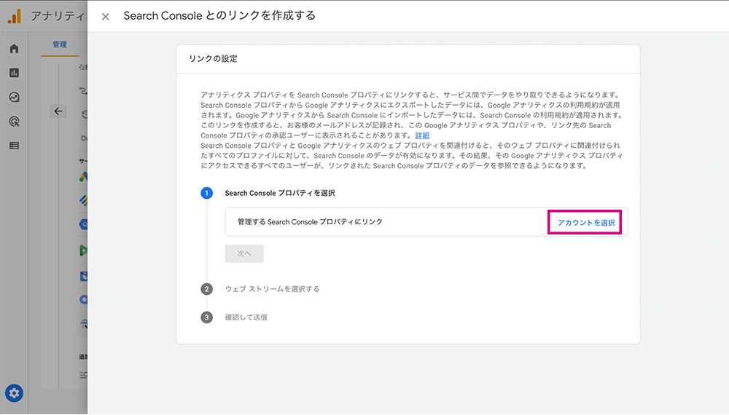The image size is (729, 415).
Task: Click the アカウントを選択 link
Action: point(586,223)
